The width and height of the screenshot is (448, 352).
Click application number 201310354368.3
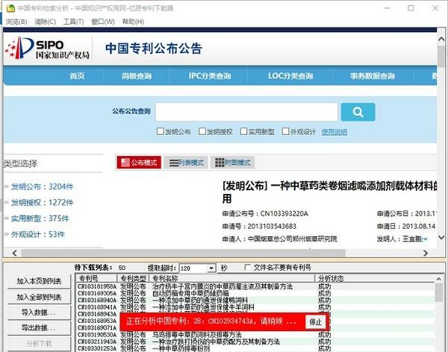[x=272, y=227]
